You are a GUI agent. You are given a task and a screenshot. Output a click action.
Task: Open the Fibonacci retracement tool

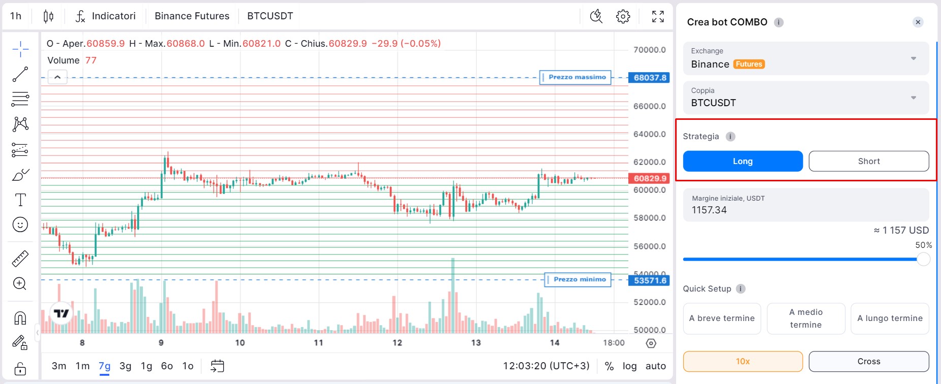point(20,99)
